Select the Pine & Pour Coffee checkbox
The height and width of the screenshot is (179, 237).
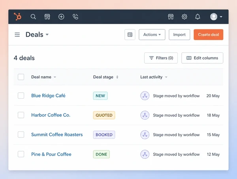pyautogui.click(x=21, y=154)
